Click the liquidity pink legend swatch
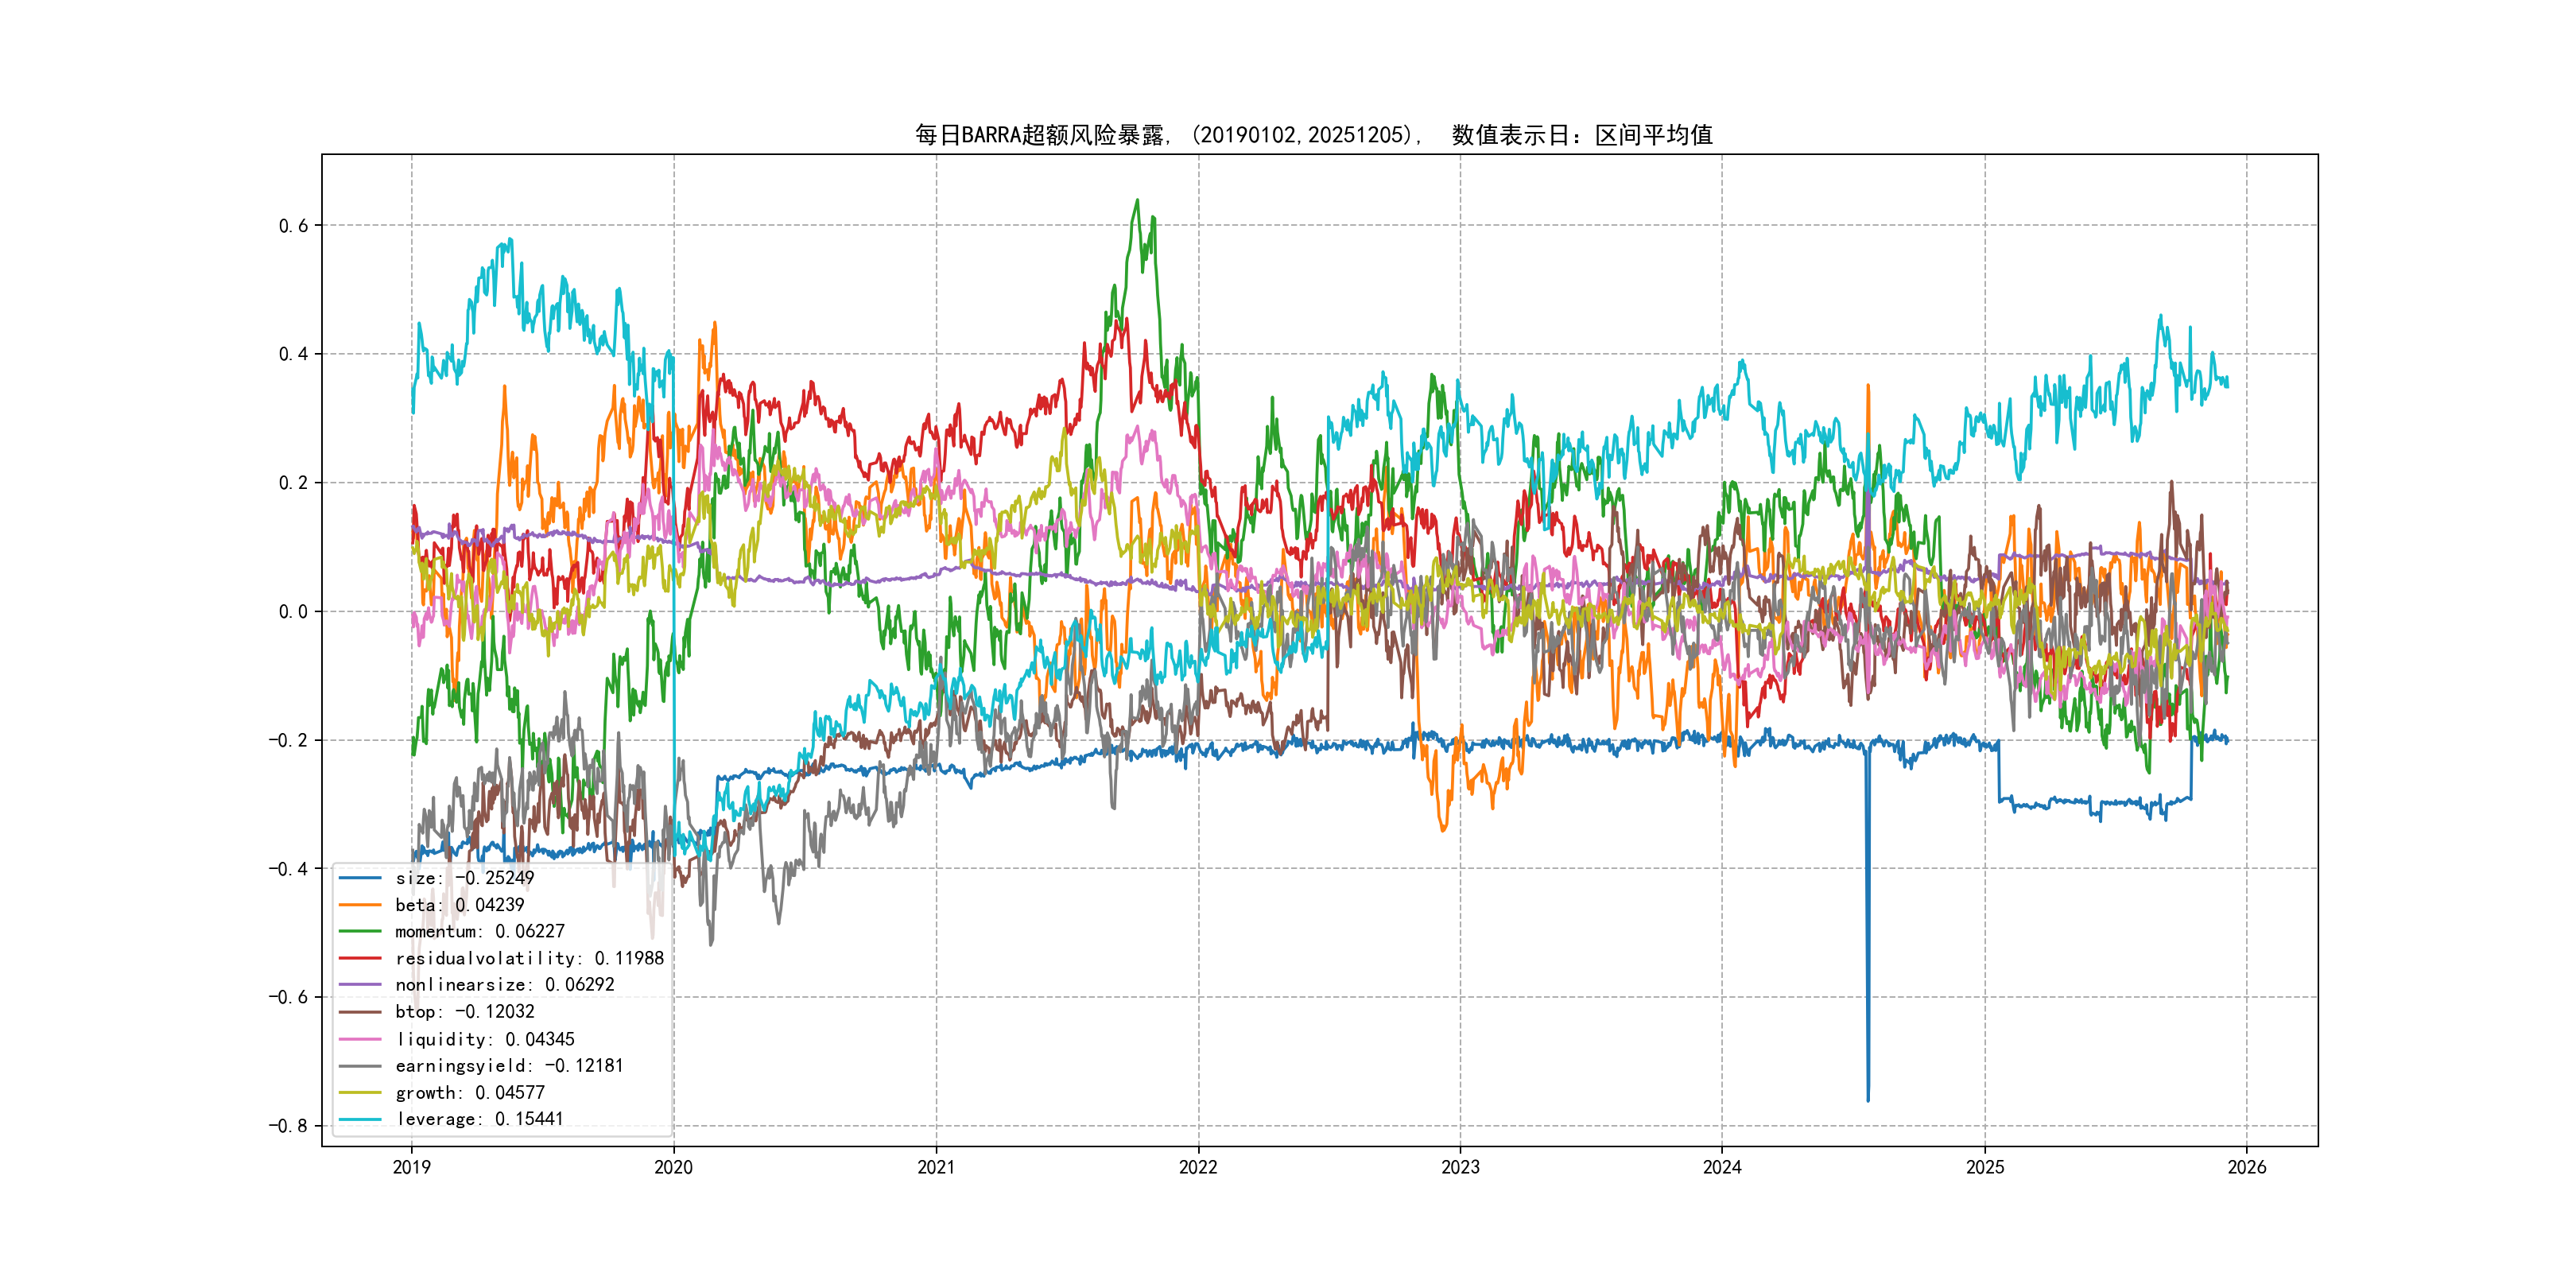The image size is (2576, 1288). point(360,1039)
